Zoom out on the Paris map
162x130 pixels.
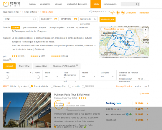pos(146,34)
